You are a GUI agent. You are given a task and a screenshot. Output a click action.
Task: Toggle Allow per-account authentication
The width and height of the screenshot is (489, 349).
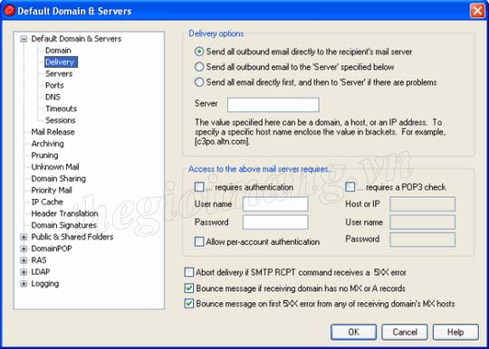click(199, 241)
